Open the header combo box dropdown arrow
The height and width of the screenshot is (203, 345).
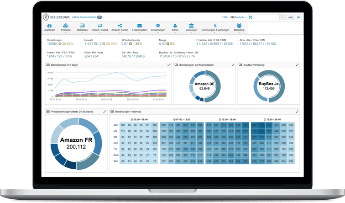point(282,17)
